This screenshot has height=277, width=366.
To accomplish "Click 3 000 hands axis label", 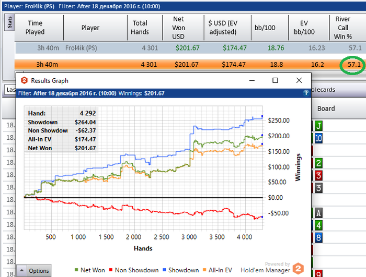I will [189, 237].
